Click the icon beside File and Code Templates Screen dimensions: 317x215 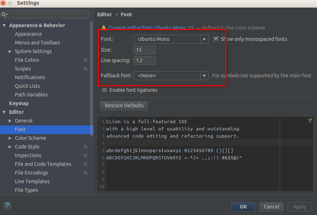click(x=86, y=164)
